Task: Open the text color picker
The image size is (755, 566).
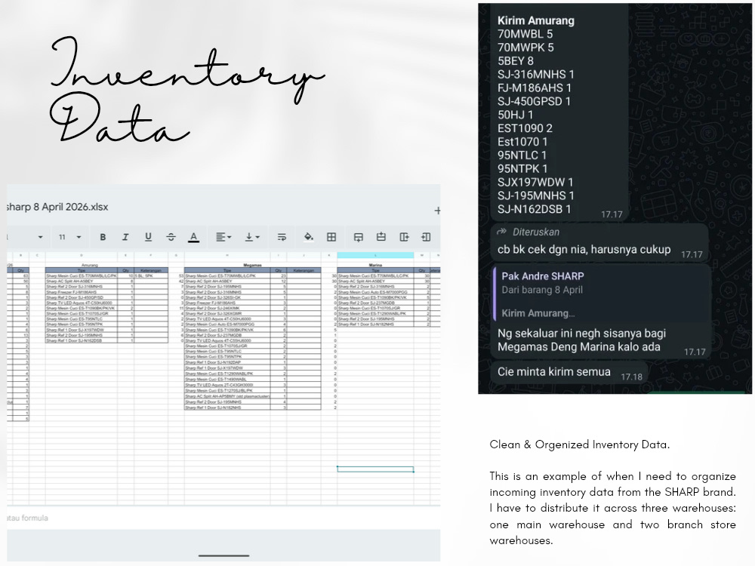Action: (193, 237)
